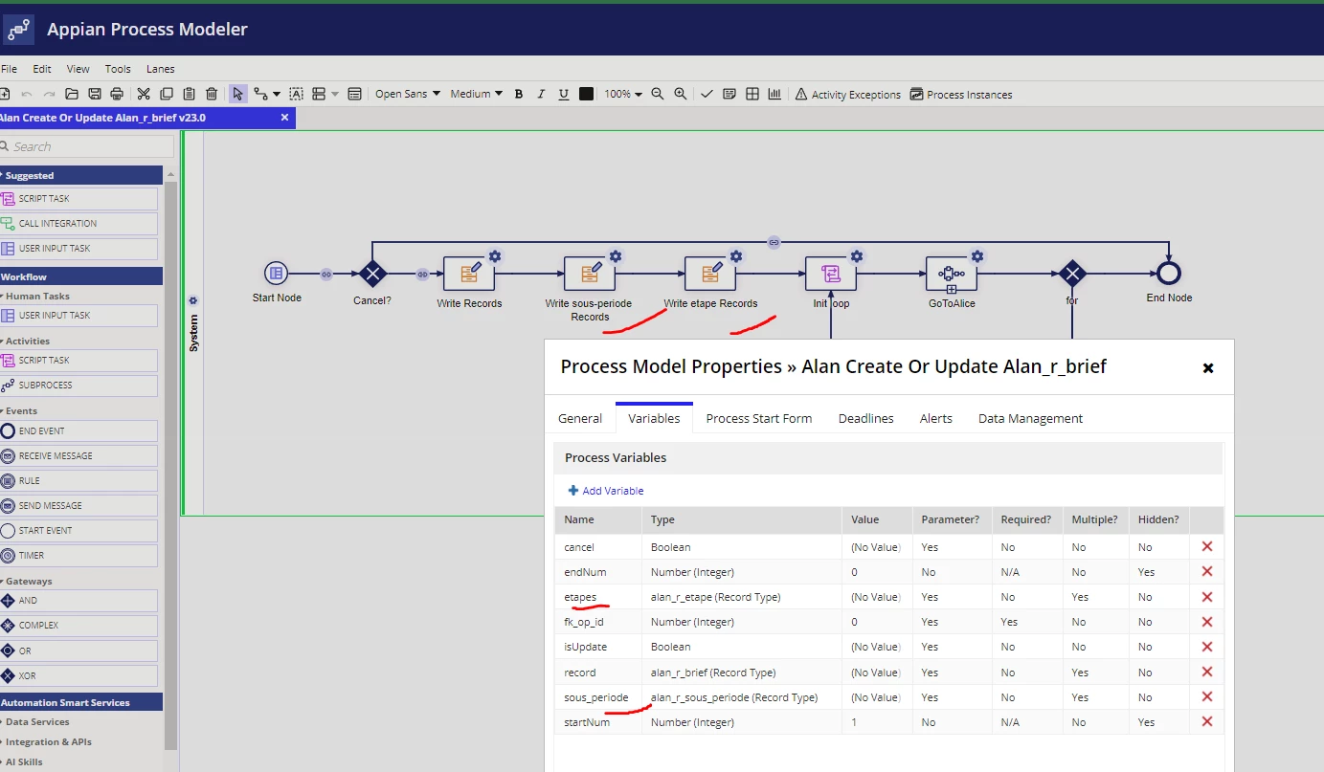Screen dimensions: 1324x772
Task: Choose the connector flow tool
Action: click(260, 94)
